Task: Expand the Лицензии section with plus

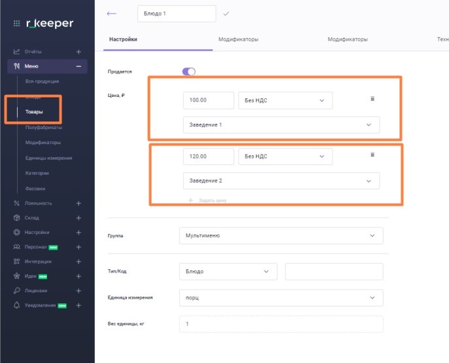Action: coord(79,291)
